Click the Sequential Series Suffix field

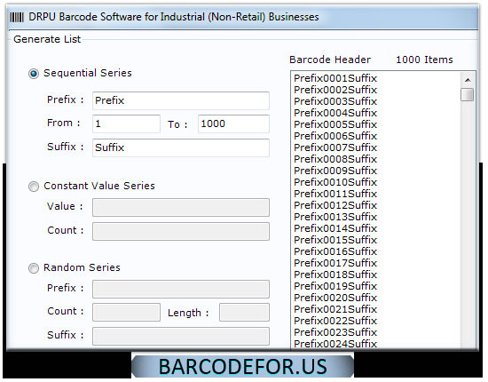181,147
